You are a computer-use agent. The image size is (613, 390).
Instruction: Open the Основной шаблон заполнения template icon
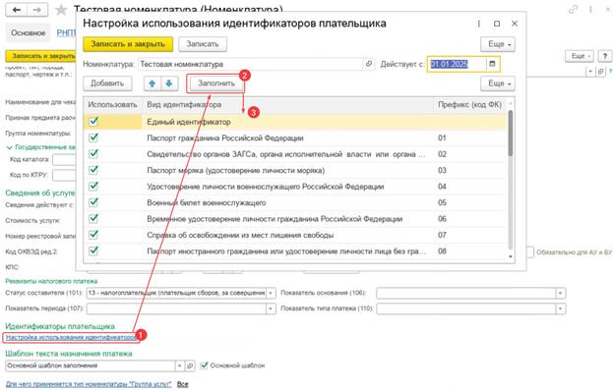coord(190,365)
